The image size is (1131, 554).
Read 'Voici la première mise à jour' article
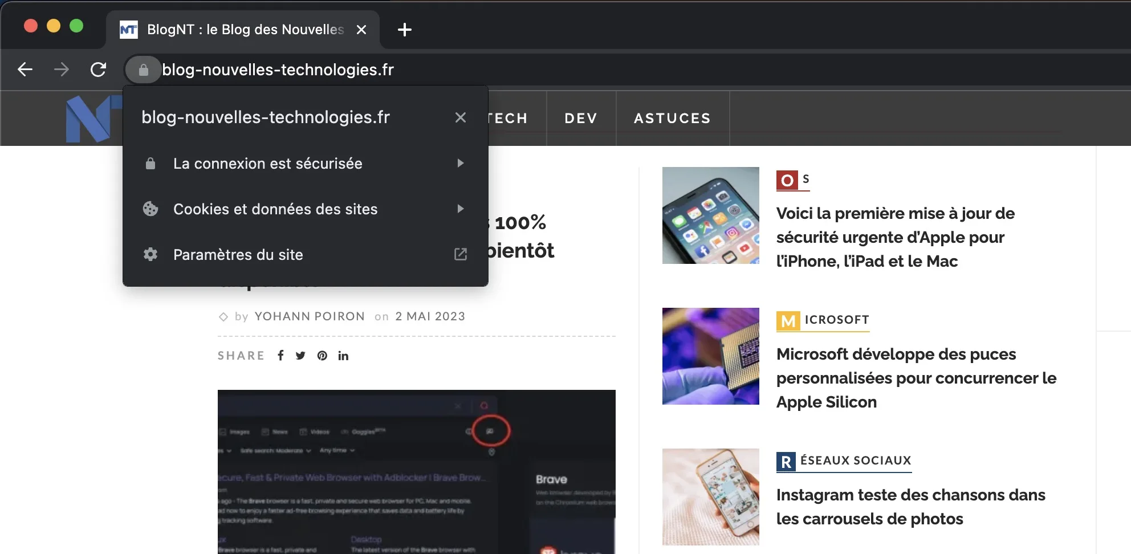896,237
